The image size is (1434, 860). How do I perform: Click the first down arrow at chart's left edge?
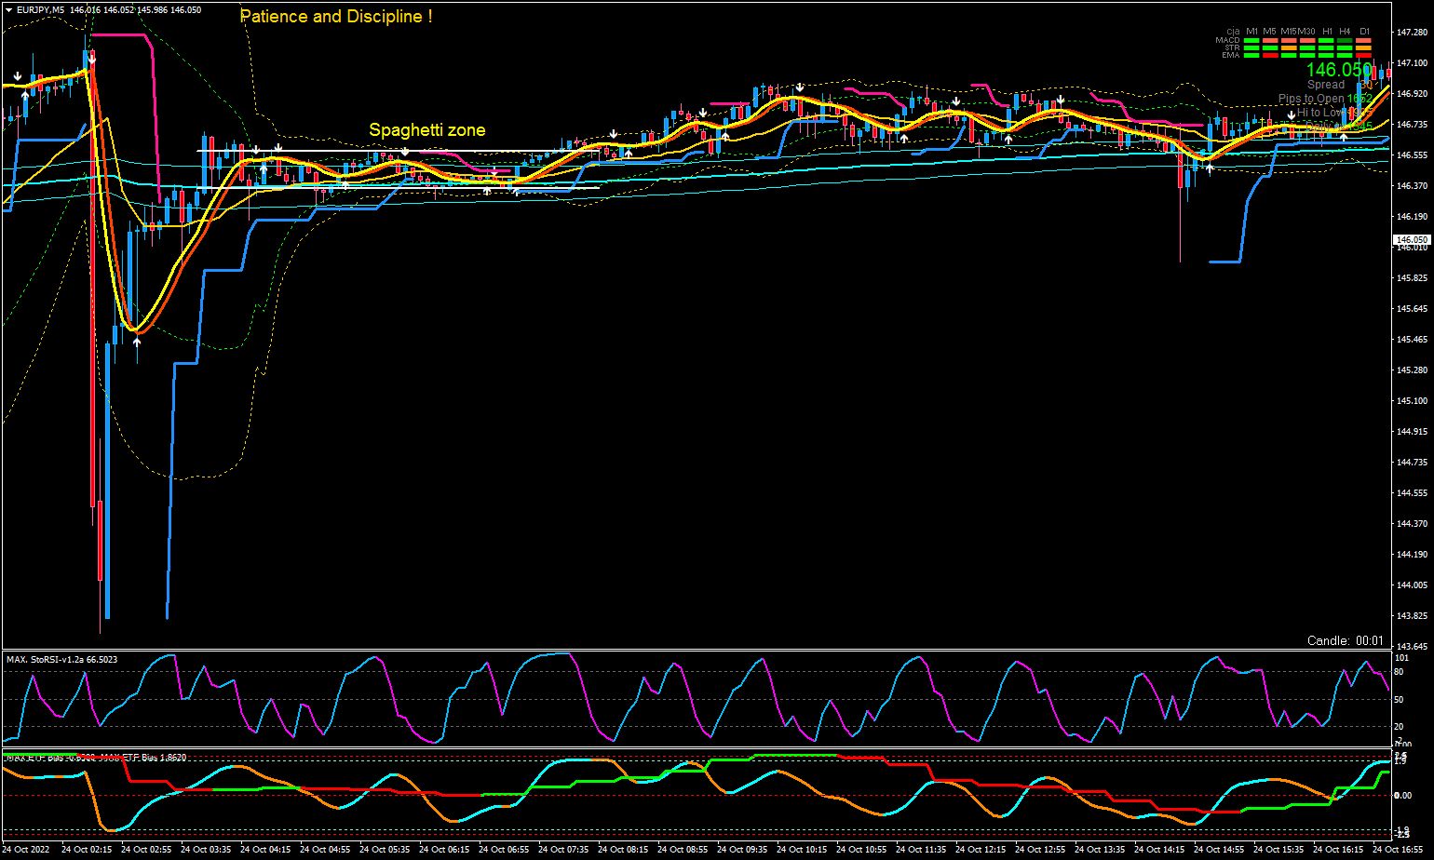pyautogui.click(x=18, y=75)
